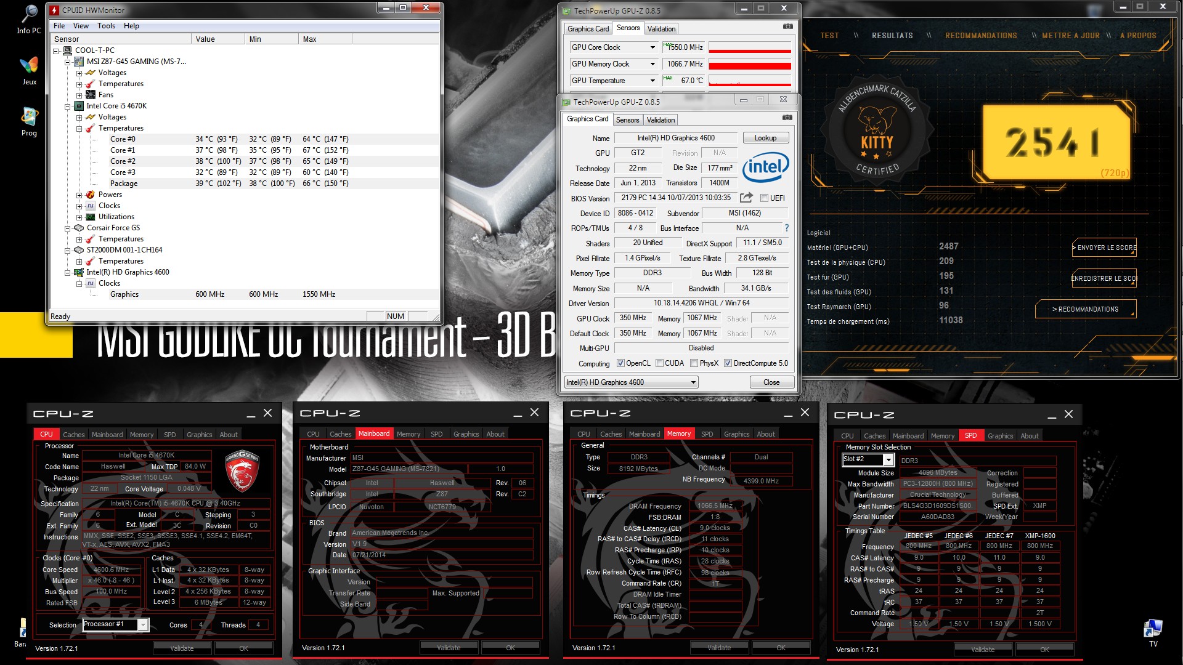Click the BIOS export share icon in GPU-Z
This screenshot has height=665, width=1183.
click(x=746, y=198)
